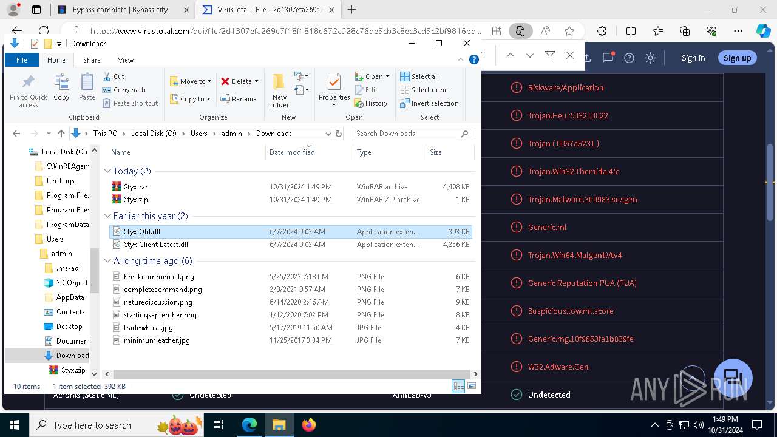Open Firefox from the taskbar
The height and width of the screenshot is (437, 777).
[309, 425]
